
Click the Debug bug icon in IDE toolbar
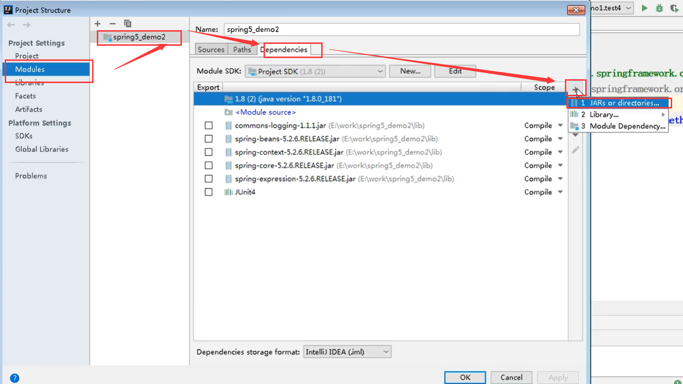click(659, 8)
